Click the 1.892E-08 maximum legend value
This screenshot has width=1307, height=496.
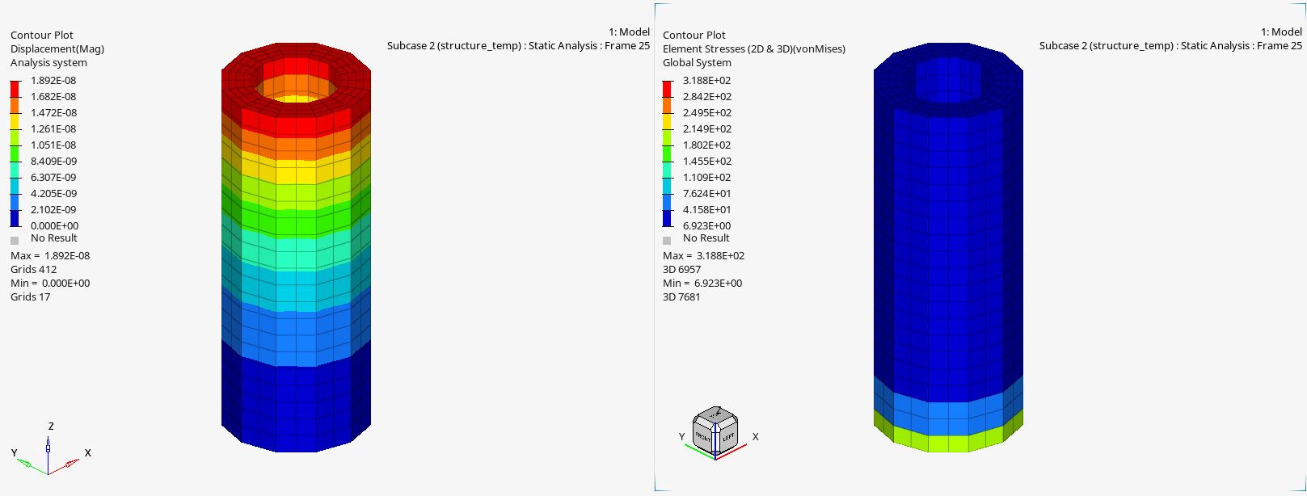tap(53, 81)
